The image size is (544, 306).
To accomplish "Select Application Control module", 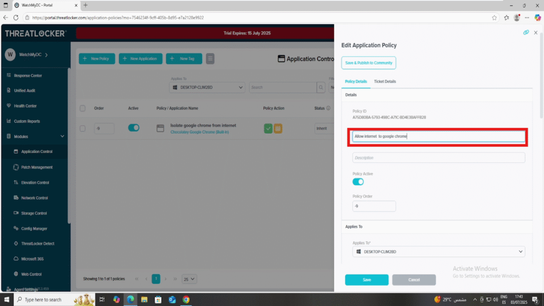I will [37, 151].
